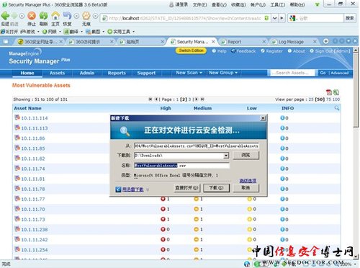Click the table search magnifier icon
The width and height of the screenshot is (360, 268).
[337, 108]
